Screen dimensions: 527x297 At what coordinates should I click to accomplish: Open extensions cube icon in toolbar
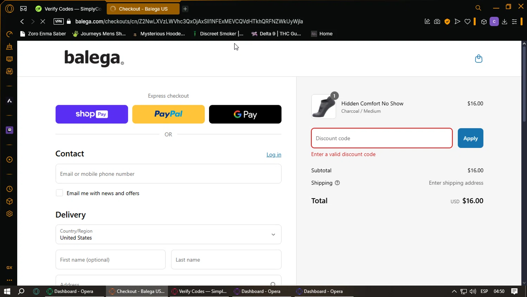point(484,21)
